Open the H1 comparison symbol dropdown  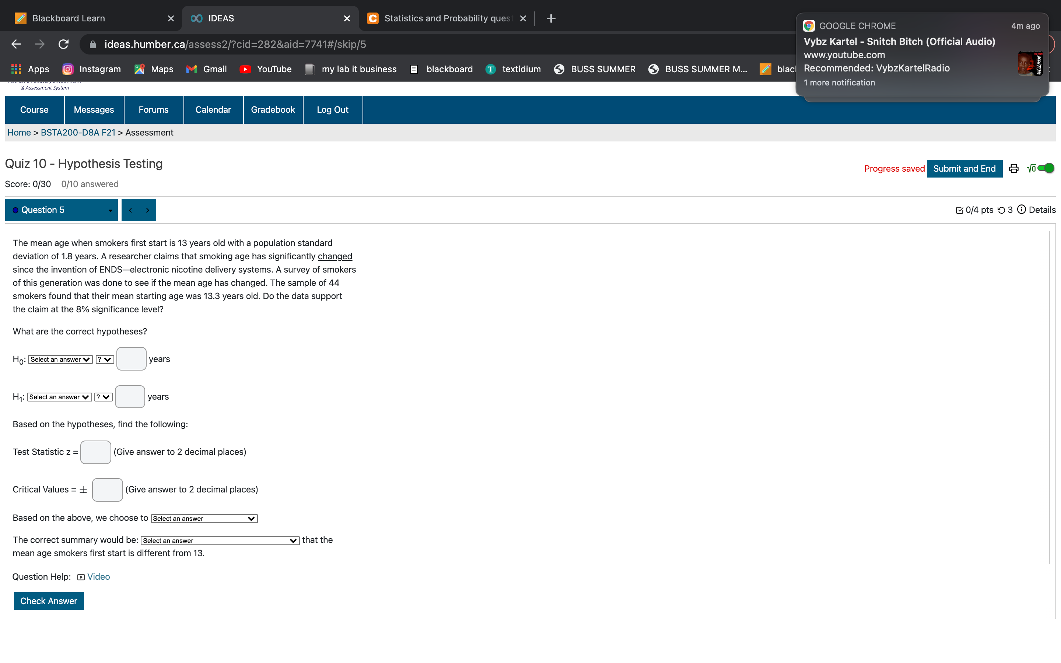pos(104,397)
